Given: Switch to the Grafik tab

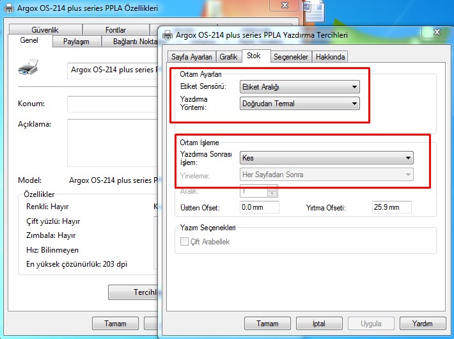Looking at the screenshot, I should 228,57.
